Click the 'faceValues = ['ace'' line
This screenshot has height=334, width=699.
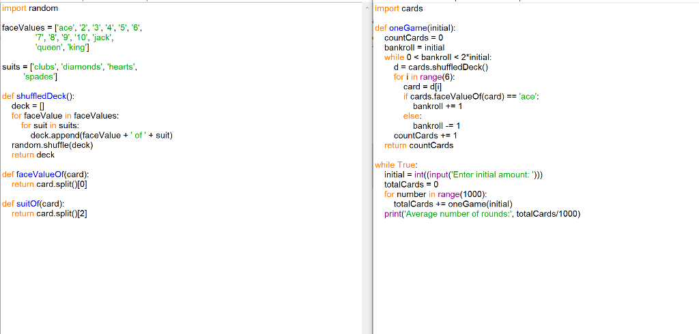72,28
